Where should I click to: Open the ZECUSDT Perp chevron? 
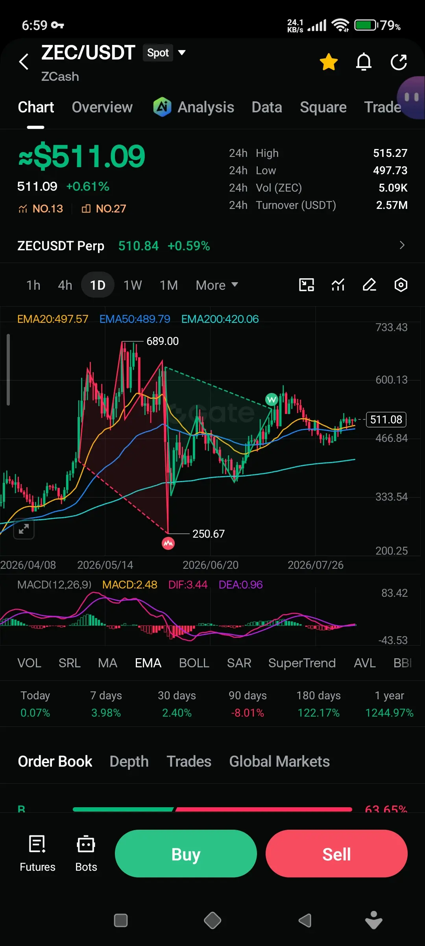coord(402,245)
